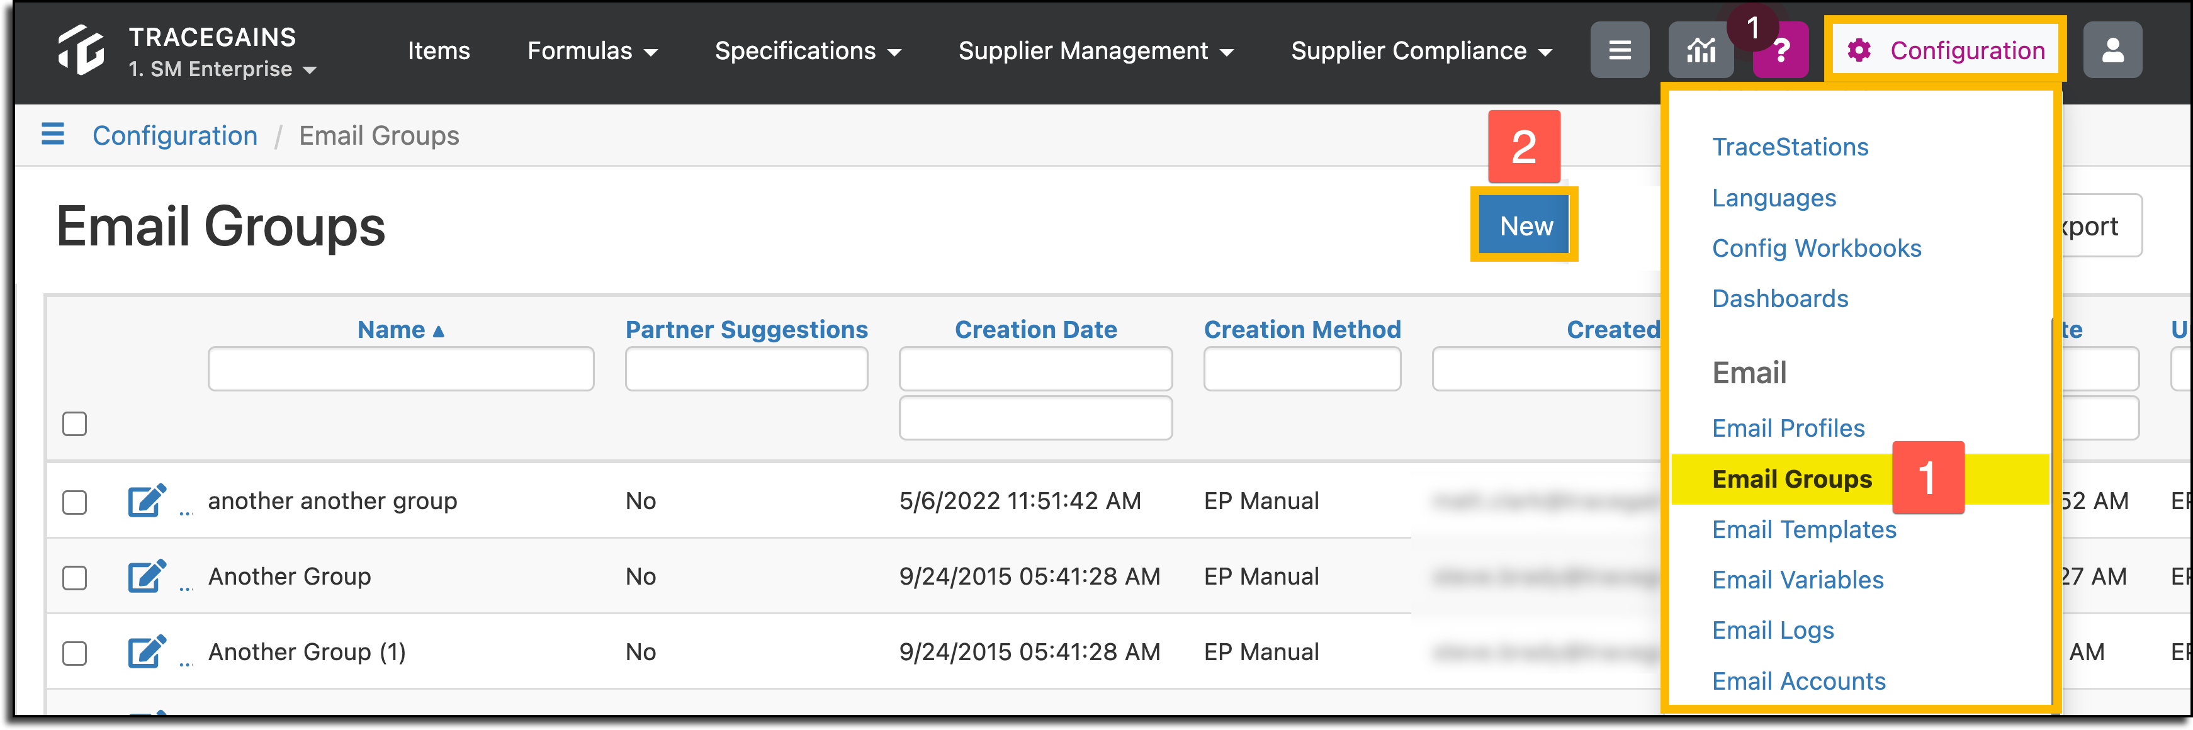The image size is (2193, 730).
Task: Check the 'another another group' row checkbox
Action: tap(75, 502)
